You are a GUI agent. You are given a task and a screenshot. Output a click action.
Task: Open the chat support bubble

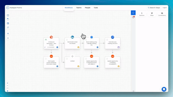click(x=164, y=89)
